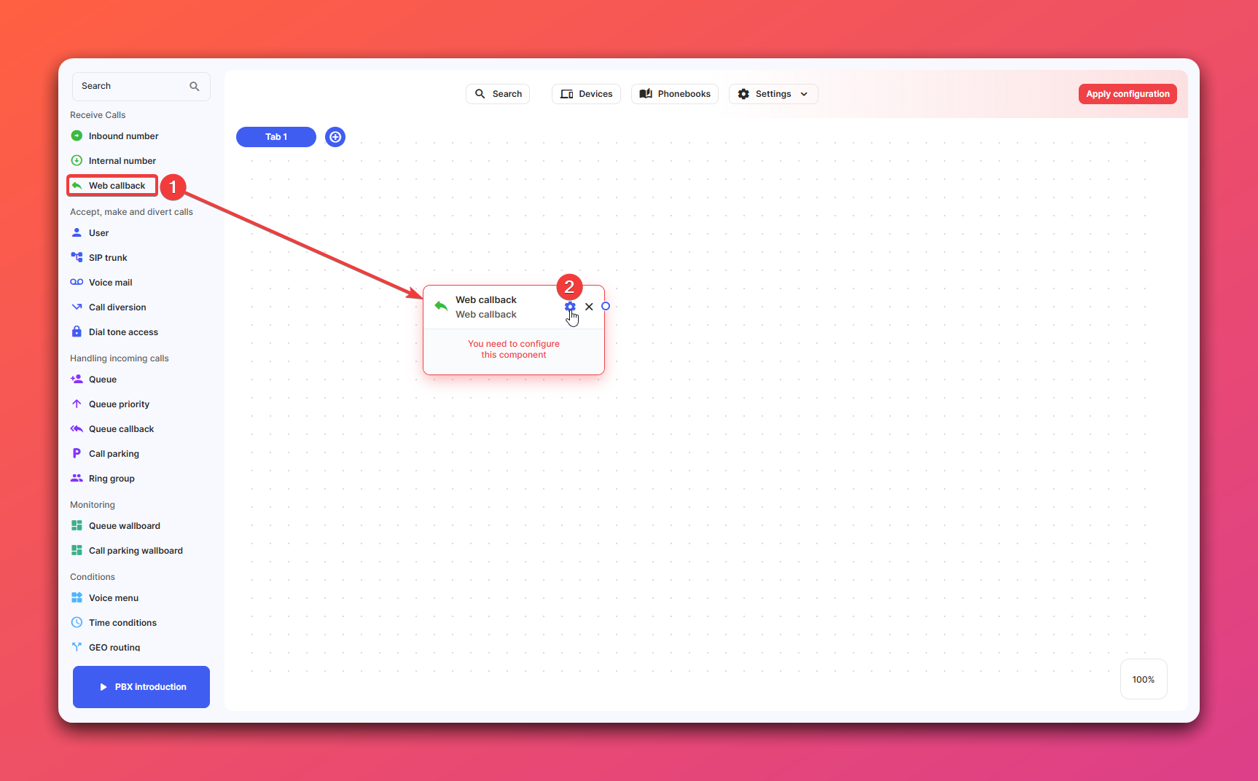Remove the Web callback node with X icon

point(589,307)
